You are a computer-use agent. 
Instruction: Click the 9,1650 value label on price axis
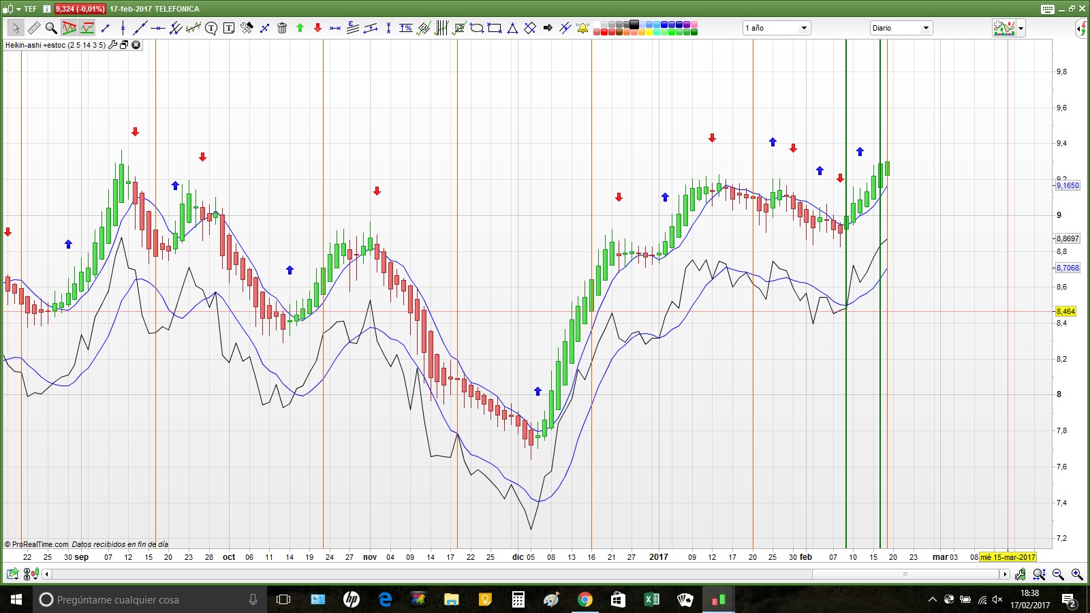pyautogui.click(x=1068, y=185)
